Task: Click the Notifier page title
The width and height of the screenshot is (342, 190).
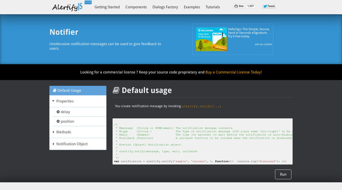Action: coord(64,32)
